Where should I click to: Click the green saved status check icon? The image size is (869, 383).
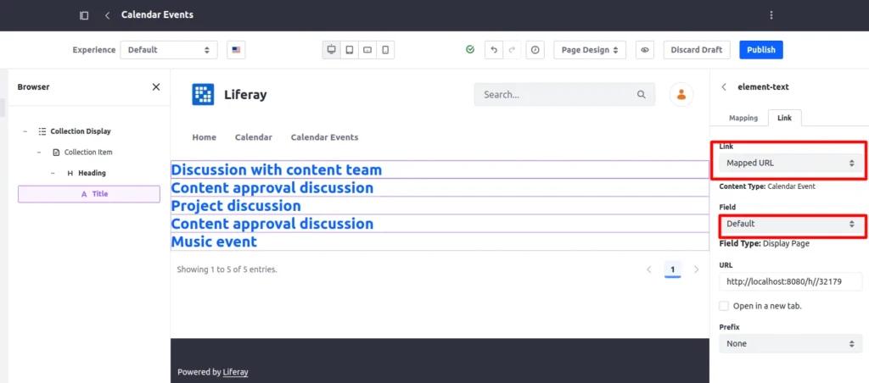(x=470, y=50)
